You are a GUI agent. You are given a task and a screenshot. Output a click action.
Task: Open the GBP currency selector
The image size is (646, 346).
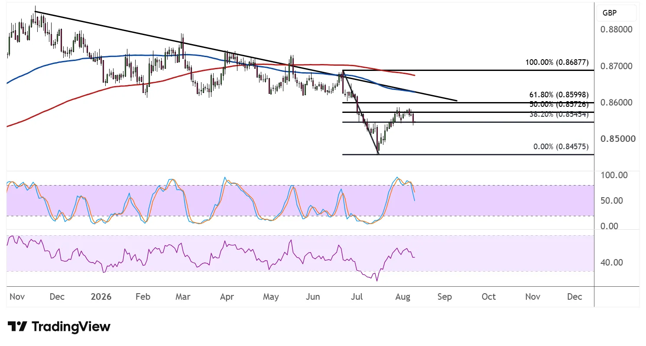point(616,13)
